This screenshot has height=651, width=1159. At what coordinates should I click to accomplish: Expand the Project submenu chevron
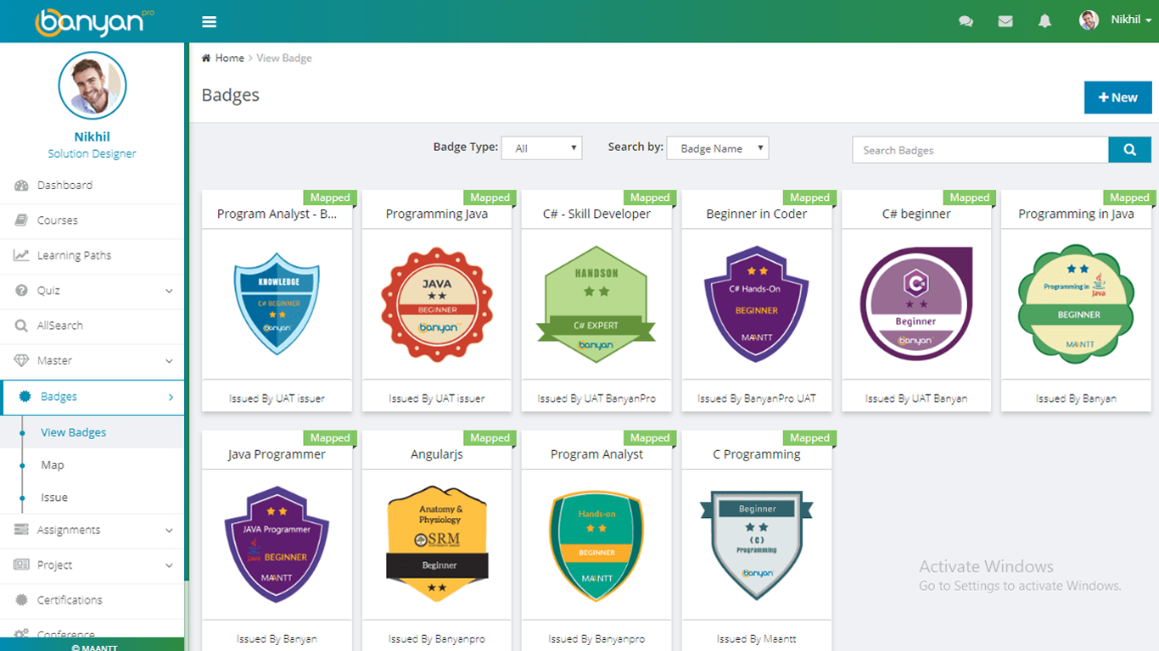[x=169, y=565]
